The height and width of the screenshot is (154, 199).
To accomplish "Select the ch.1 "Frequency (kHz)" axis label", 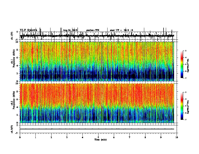I will click(14, 59).
